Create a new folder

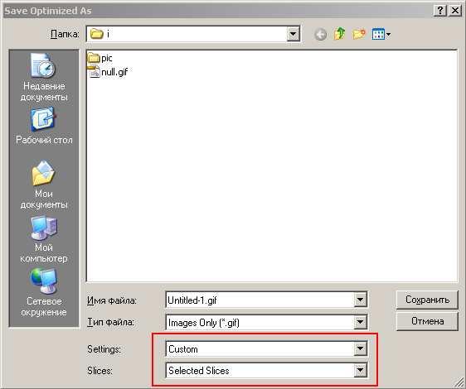point(359,34)
